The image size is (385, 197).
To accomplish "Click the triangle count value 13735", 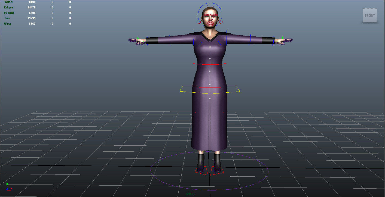I will click(x=32, y=18).
